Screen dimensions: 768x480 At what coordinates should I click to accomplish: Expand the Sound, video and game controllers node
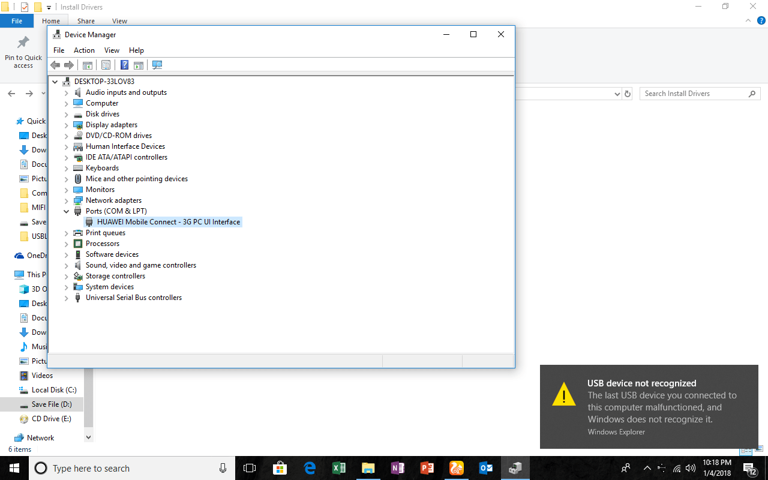pos(67,266)
